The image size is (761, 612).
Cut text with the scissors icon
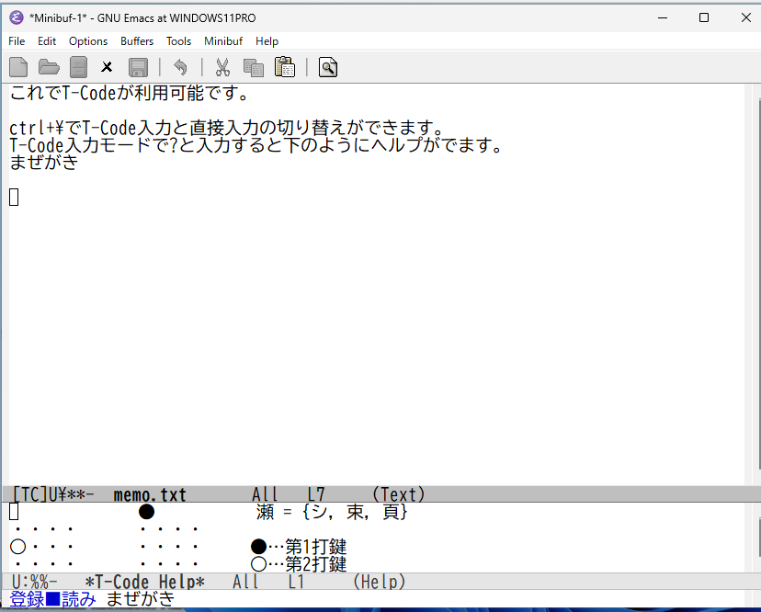[222, 67]
